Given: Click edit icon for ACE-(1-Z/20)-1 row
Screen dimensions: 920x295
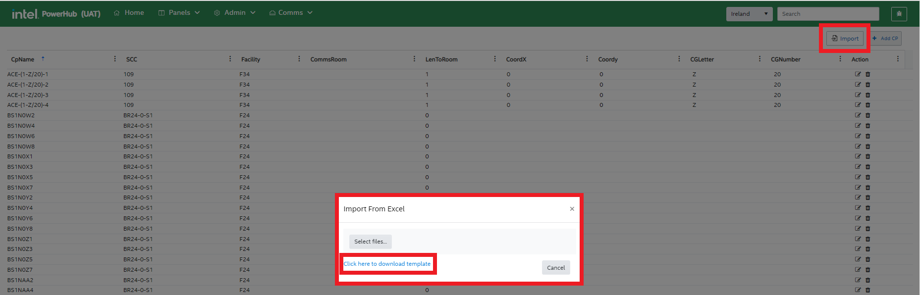Looking at the screenshot, I should 858,74.
